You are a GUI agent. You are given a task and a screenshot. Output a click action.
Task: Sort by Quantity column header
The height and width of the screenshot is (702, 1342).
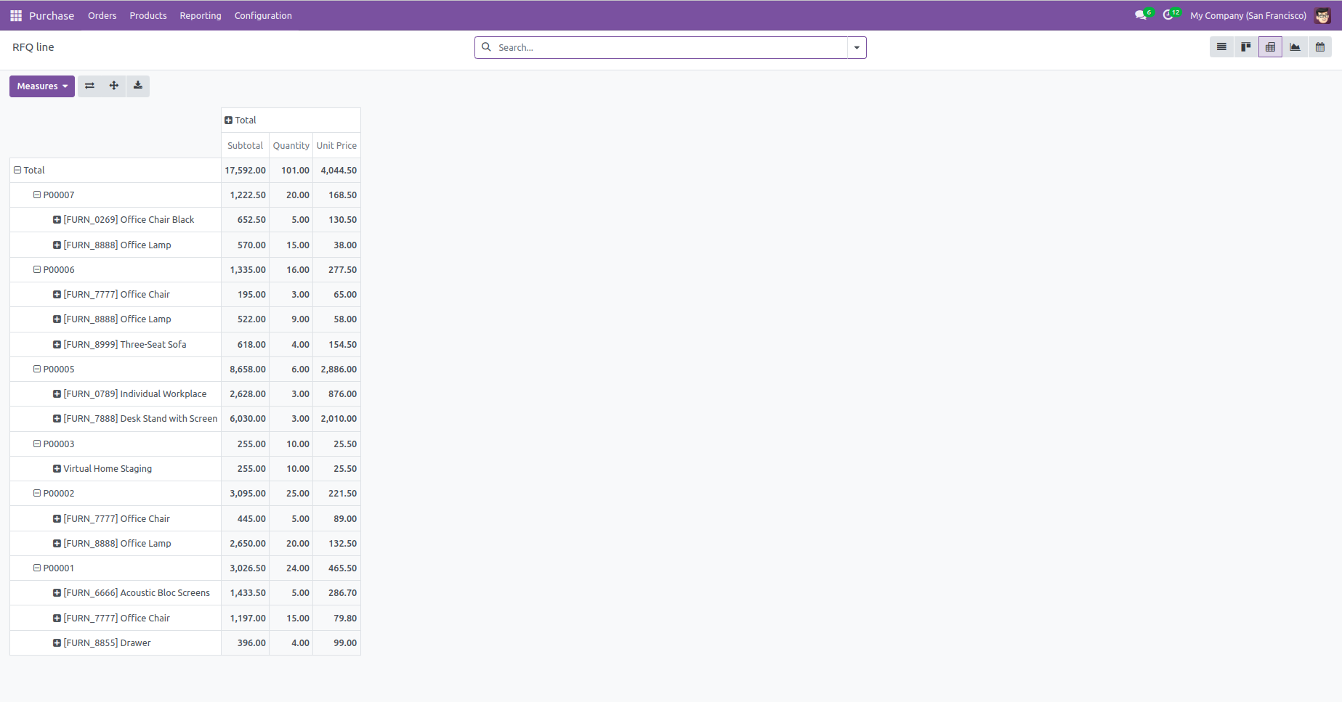(291, 145)
